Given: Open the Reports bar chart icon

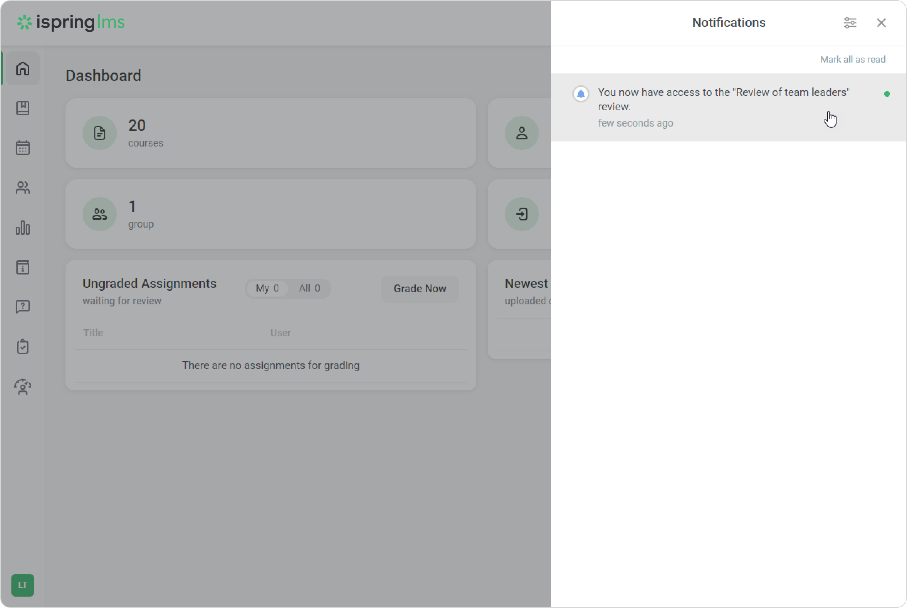Looking at the screenshot, I should [x=22, y=228].
